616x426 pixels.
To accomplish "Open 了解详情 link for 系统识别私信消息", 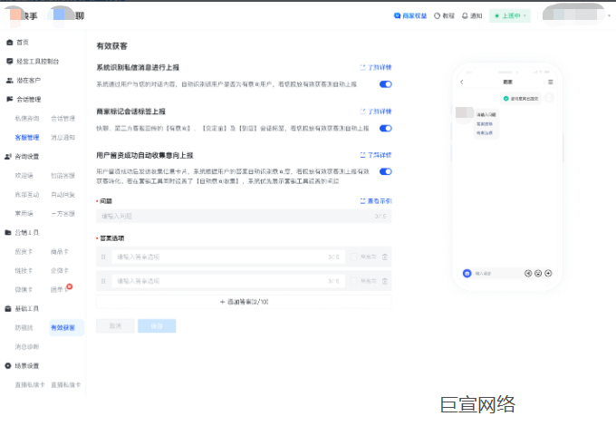I will [376, 68].
